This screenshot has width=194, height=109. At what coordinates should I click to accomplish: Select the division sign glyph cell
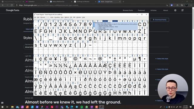pos(120,79)
